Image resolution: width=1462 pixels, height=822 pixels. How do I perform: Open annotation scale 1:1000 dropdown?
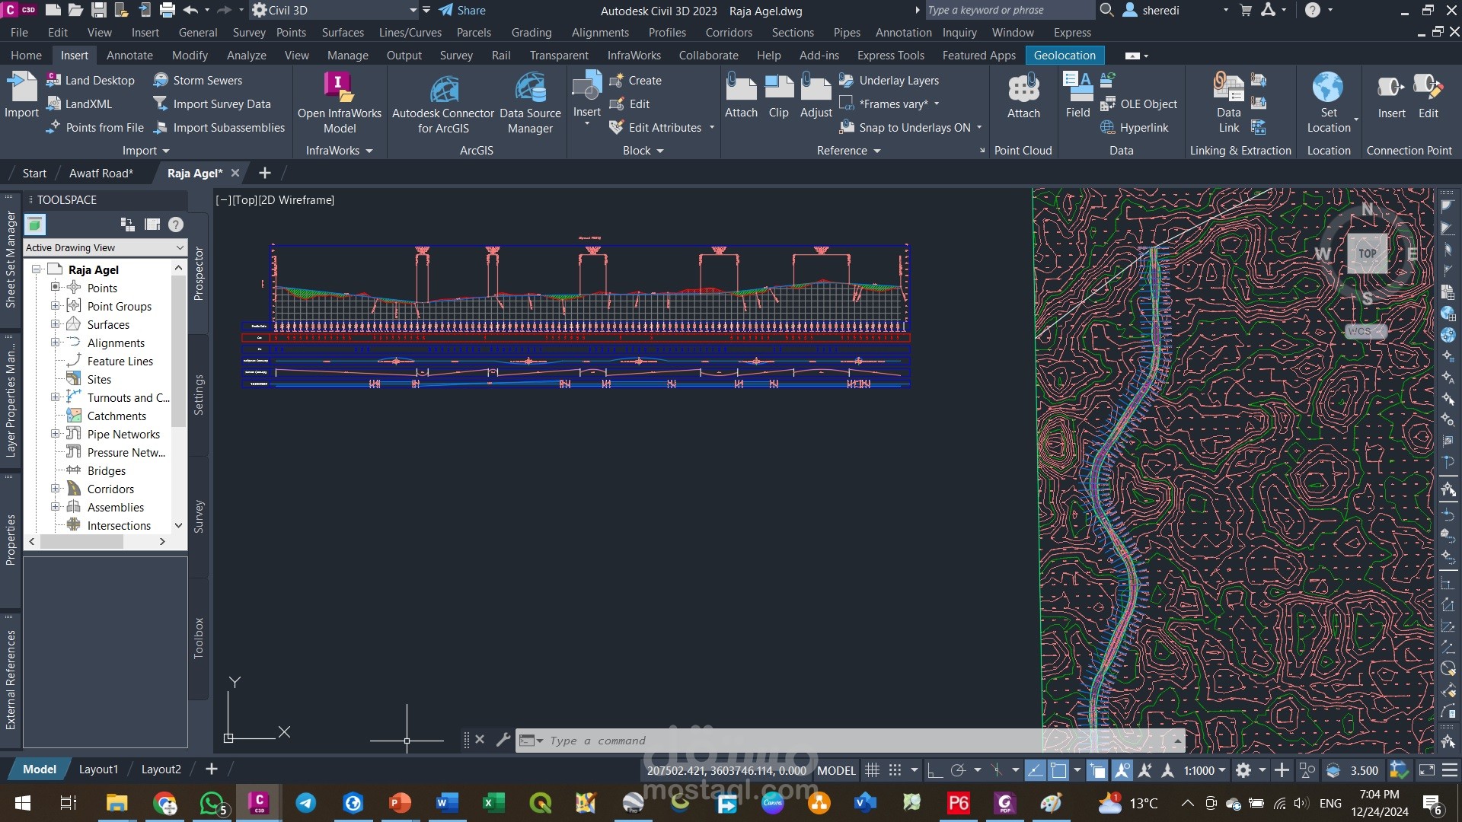pyautogui.click(x=1205, y=770)
